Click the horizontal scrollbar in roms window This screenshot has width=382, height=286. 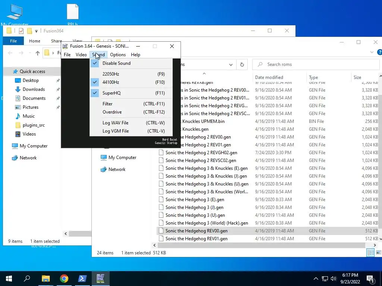coord(262,245)
